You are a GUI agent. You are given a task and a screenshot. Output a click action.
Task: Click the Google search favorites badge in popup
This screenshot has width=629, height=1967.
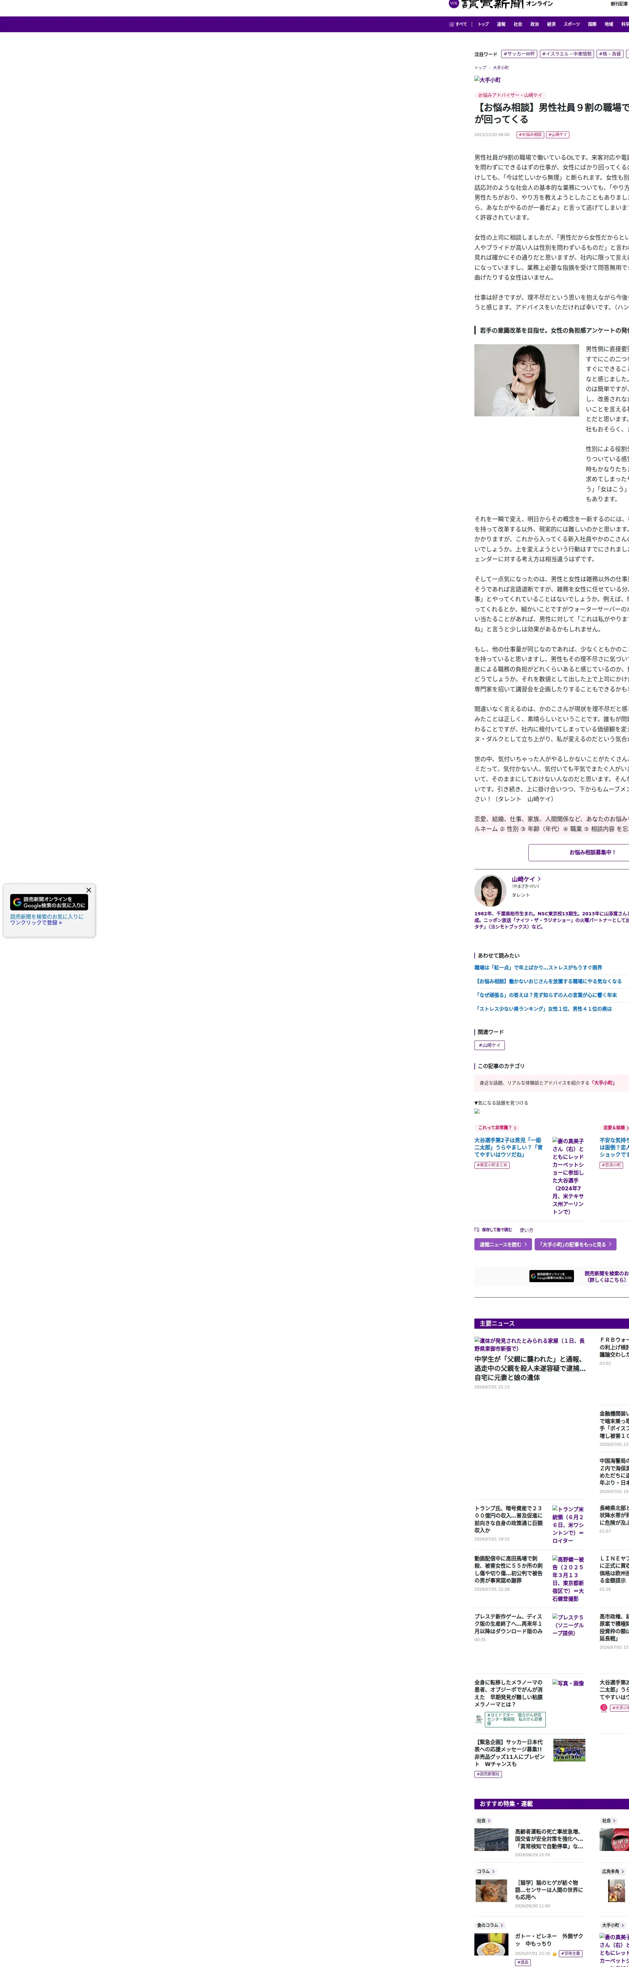pyautogui.click(x=49, y=903)
